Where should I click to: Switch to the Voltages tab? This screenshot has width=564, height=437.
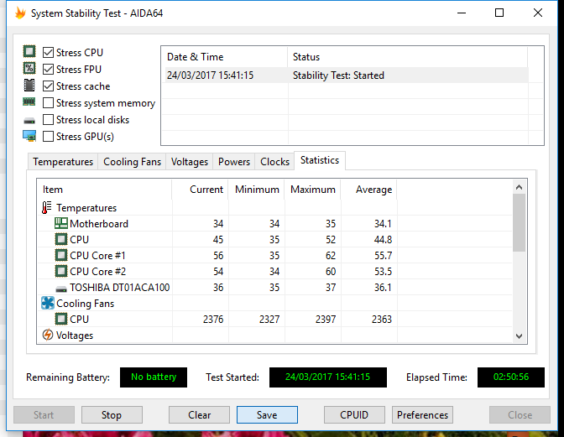tap(190, 162)
